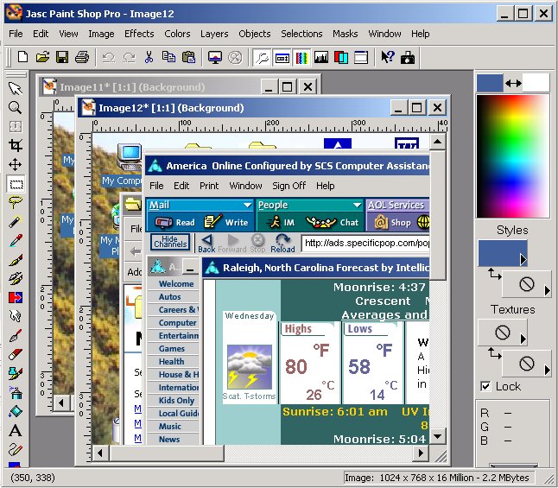This screenshot has width=558, height=488.
Task: Toggle the Lock checkbox
Action: 485,386
